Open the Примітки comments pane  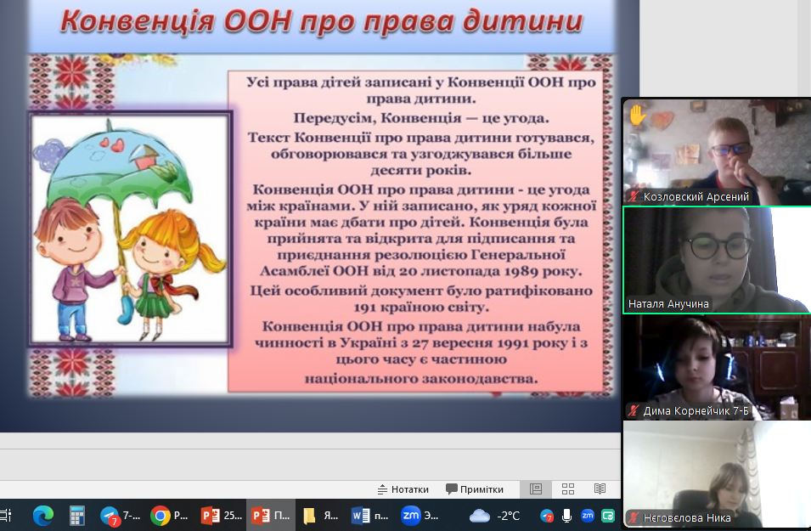[x=475, y=489]
